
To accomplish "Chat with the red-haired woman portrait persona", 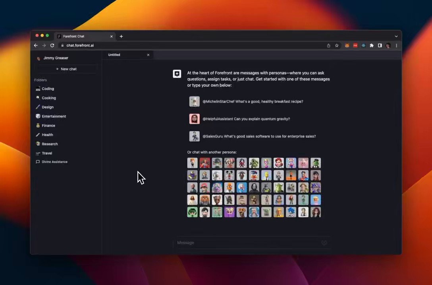I will click(279, 163).
